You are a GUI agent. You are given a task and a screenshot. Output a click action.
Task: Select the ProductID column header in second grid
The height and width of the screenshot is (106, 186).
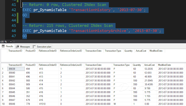pos(31,65)
